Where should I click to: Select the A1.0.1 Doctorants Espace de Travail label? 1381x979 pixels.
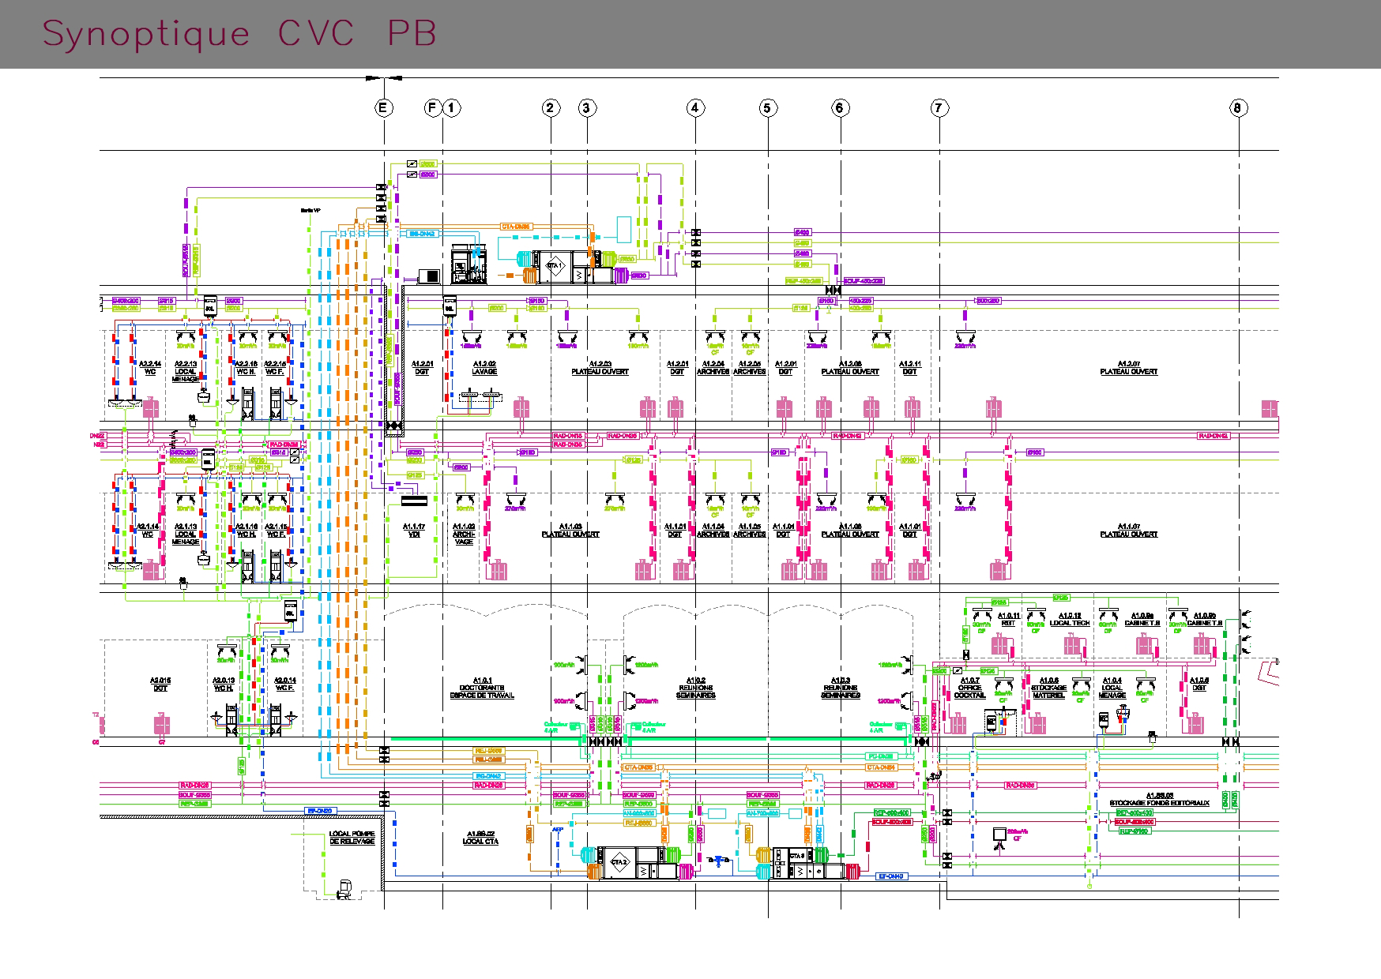(482, 688)
